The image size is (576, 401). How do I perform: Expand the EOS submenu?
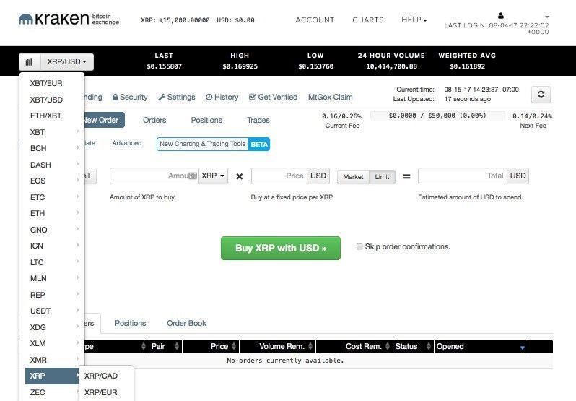point(52,181)
